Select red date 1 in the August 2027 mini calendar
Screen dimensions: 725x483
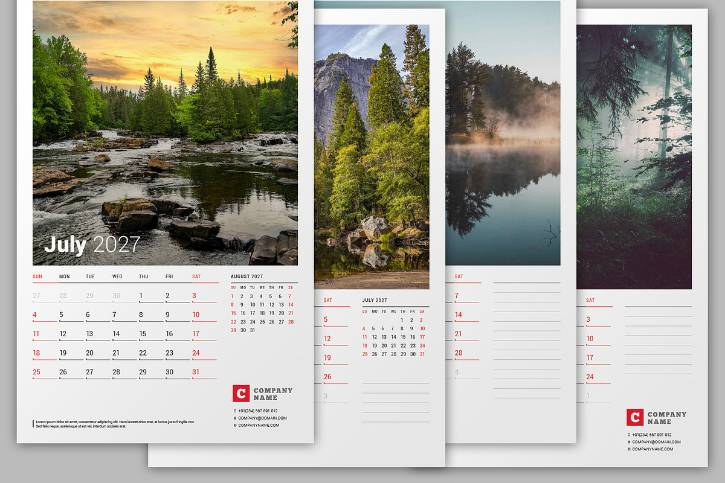pyautogui.click(x=233, y=296)
